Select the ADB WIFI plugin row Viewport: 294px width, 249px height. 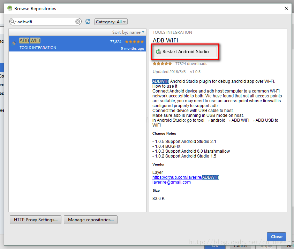pyautogui.click(x=77, y=44)
